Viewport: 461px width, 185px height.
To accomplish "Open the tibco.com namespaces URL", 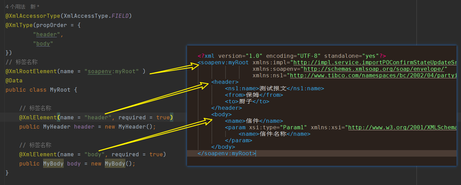I will [x=373, y=76].
